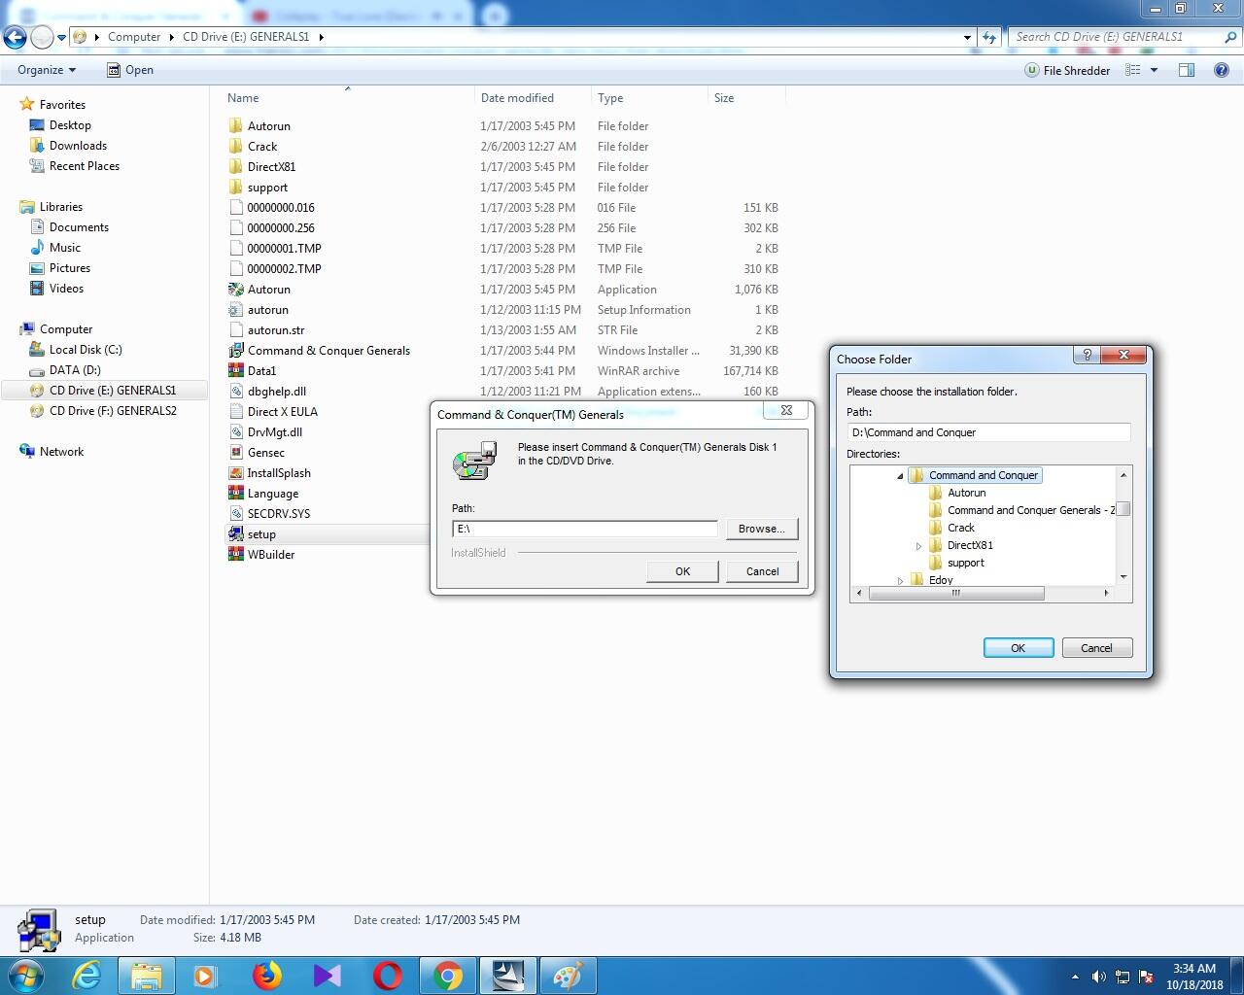The width and height of the screenshot is (1244, 995).
Task: Select the Language archive icon
Action: coord(235,494)
